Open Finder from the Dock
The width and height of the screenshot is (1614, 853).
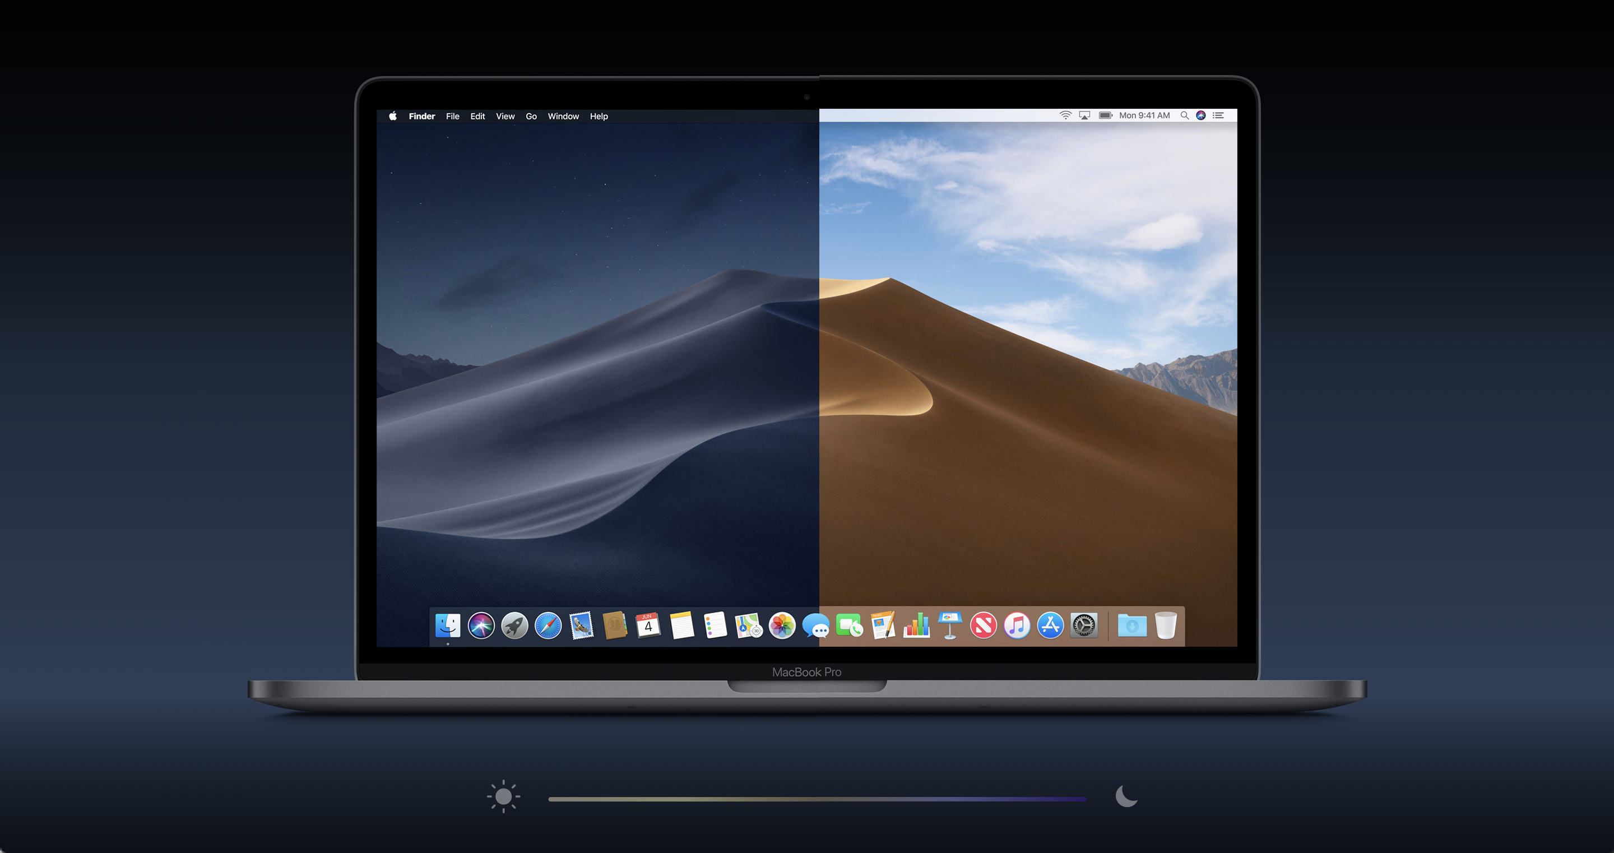(x=447, y=625)
